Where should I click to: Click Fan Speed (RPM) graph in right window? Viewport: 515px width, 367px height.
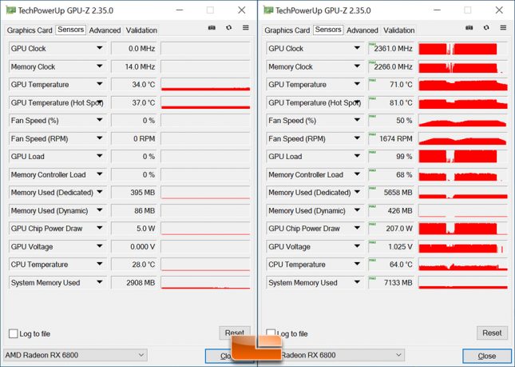coord(463,139)
